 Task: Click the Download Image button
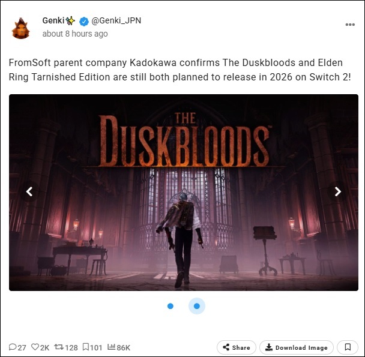tap(297, 347)
